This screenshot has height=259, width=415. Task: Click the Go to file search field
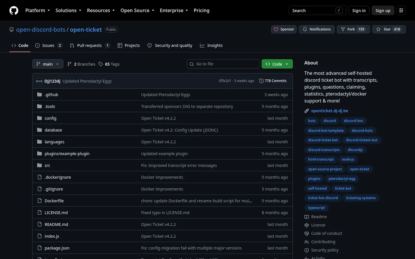coord(223,64)
